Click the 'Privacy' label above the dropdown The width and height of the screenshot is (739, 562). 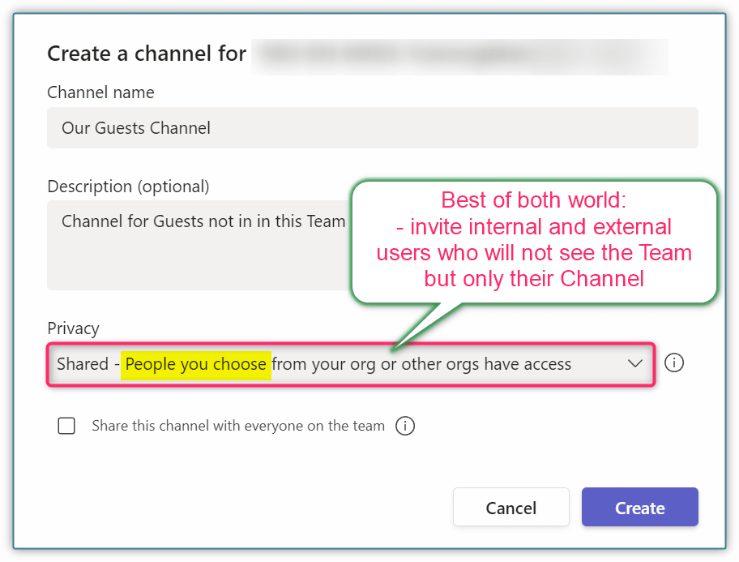click(x=73, y=328)
